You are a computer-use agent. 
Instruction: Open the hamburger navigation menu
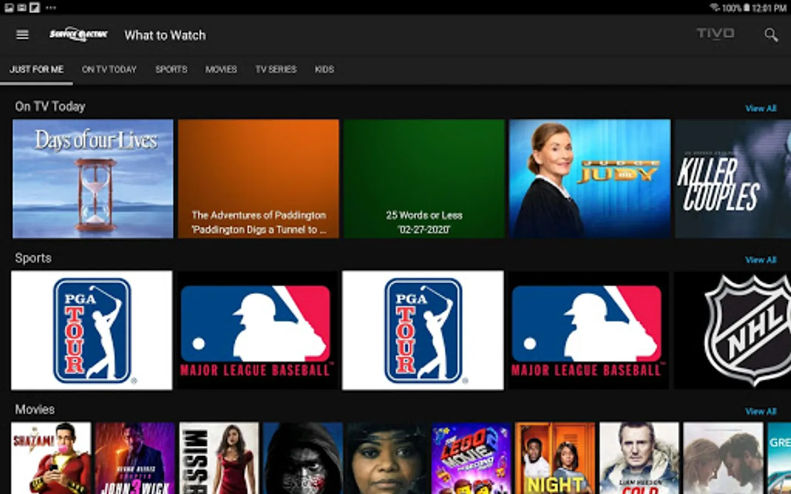click(22, 35)
